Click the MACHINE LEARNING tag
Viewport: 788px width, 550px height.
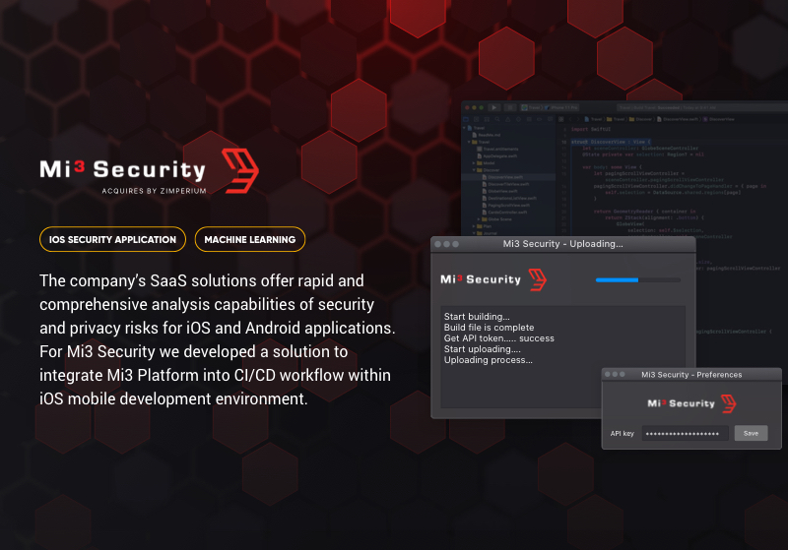coord(250,239)
